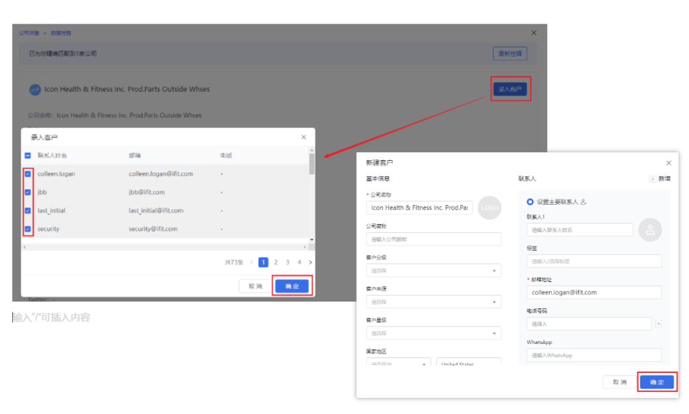Expand the 客户星级 dropdown
689x414 pixels.
pos(433,333)
